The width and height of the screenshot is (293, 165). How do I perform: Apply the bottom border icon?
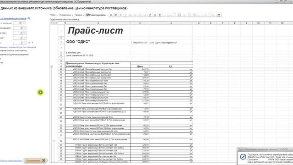(170, 15)
